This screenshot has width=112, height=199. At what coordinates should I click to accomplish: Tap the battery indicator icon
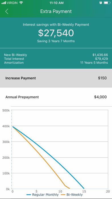pos(107,3)
